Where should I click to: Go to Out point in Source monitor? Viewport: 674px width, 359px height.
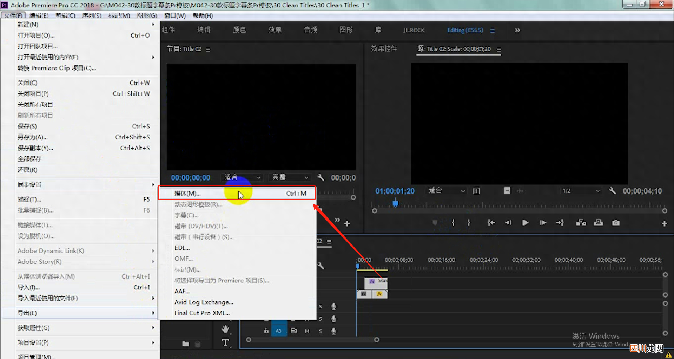click(560, 223)
